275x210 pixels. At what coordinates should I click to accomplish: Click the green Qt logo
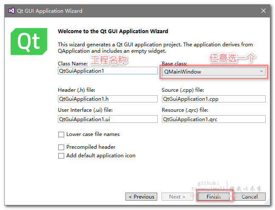(x=29, y=41)
